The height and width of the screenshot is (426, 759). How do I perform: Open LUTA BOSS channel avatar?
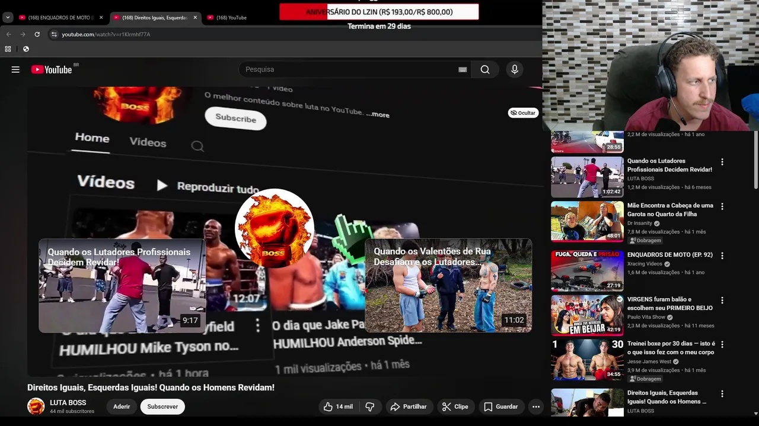click(x=36, y=406)
